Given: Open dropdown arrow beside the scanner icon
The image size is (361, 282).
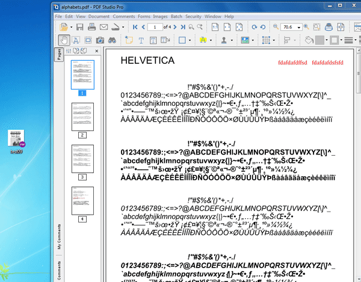Looking at the screenshot, I should click(123, 27).
